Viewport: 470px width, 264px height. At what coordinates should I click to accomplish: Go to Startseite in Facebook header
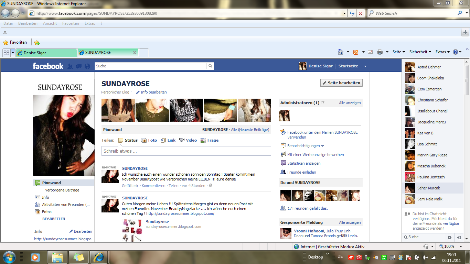pos(348,66)
